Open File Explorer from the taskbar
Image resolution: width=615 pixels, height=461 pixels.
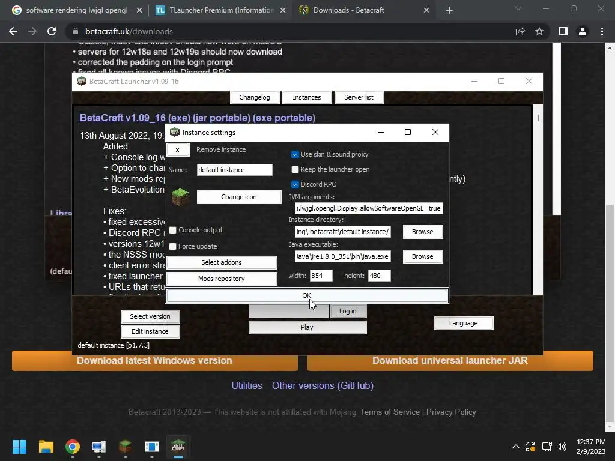coord(46,447)
